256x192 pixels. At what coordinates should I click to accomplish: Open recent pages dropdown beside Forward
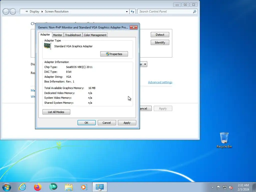[x=18, y=11]
